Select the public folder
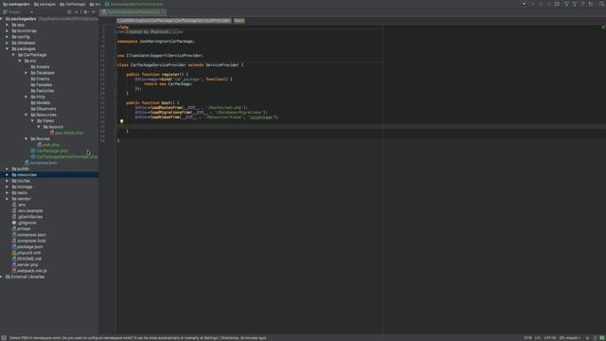 coord(21,169)
